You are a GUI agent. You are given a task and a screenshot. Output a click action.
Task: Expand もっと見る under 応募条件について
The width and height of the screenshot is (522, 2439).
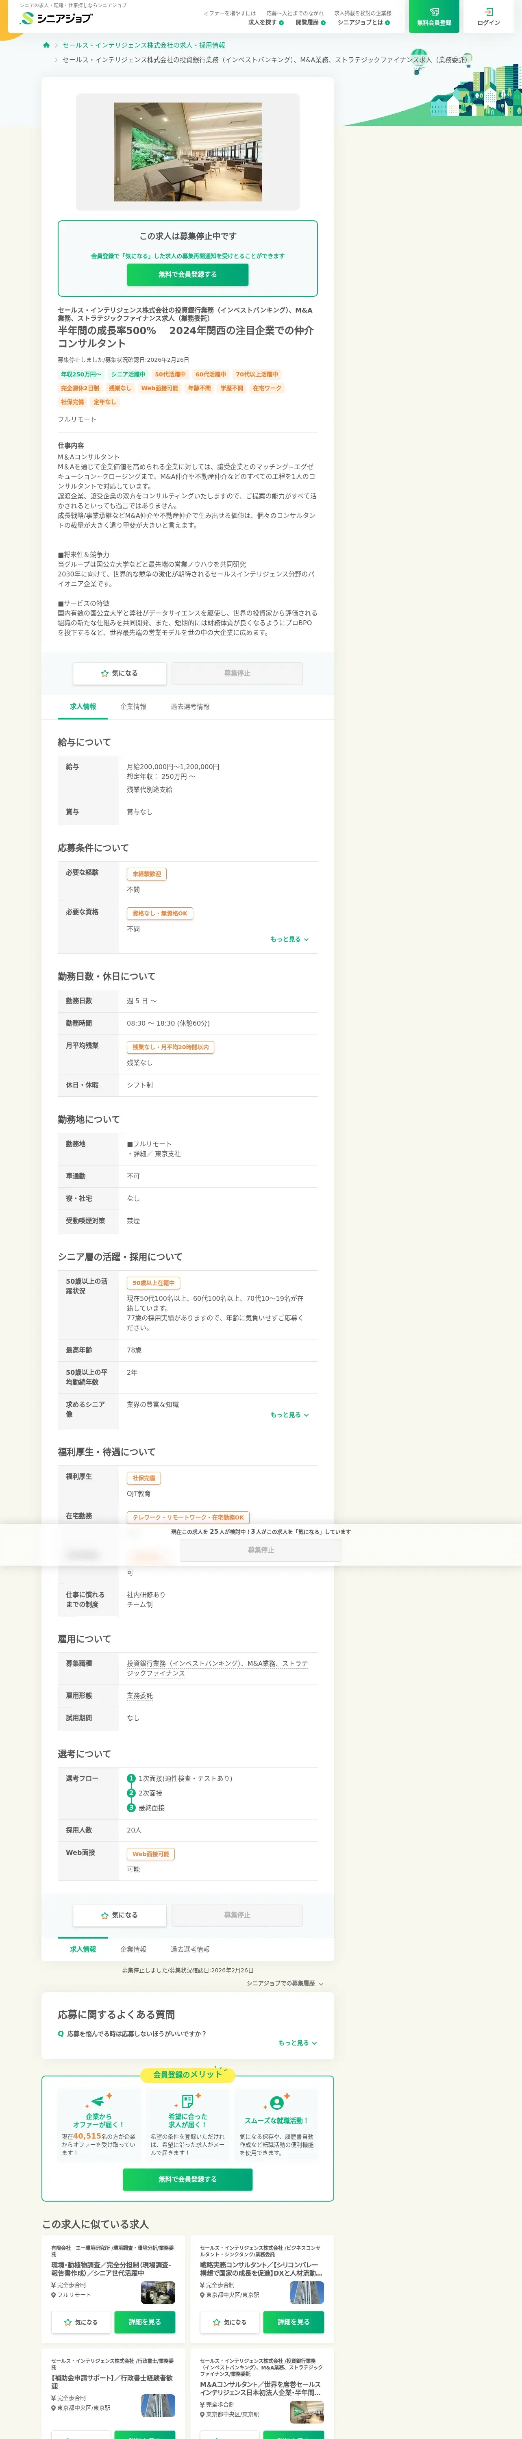pyautogui.click(x=290, y=939)
